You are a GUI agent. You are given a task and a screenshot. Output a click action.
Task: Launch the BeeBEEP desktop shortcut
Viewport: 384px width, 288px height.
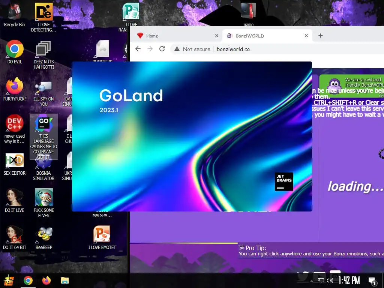[44, 237]
